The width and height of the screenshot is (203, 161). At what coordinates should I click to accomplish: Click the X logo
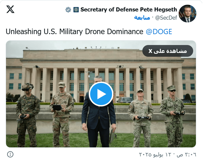point(10,10)
